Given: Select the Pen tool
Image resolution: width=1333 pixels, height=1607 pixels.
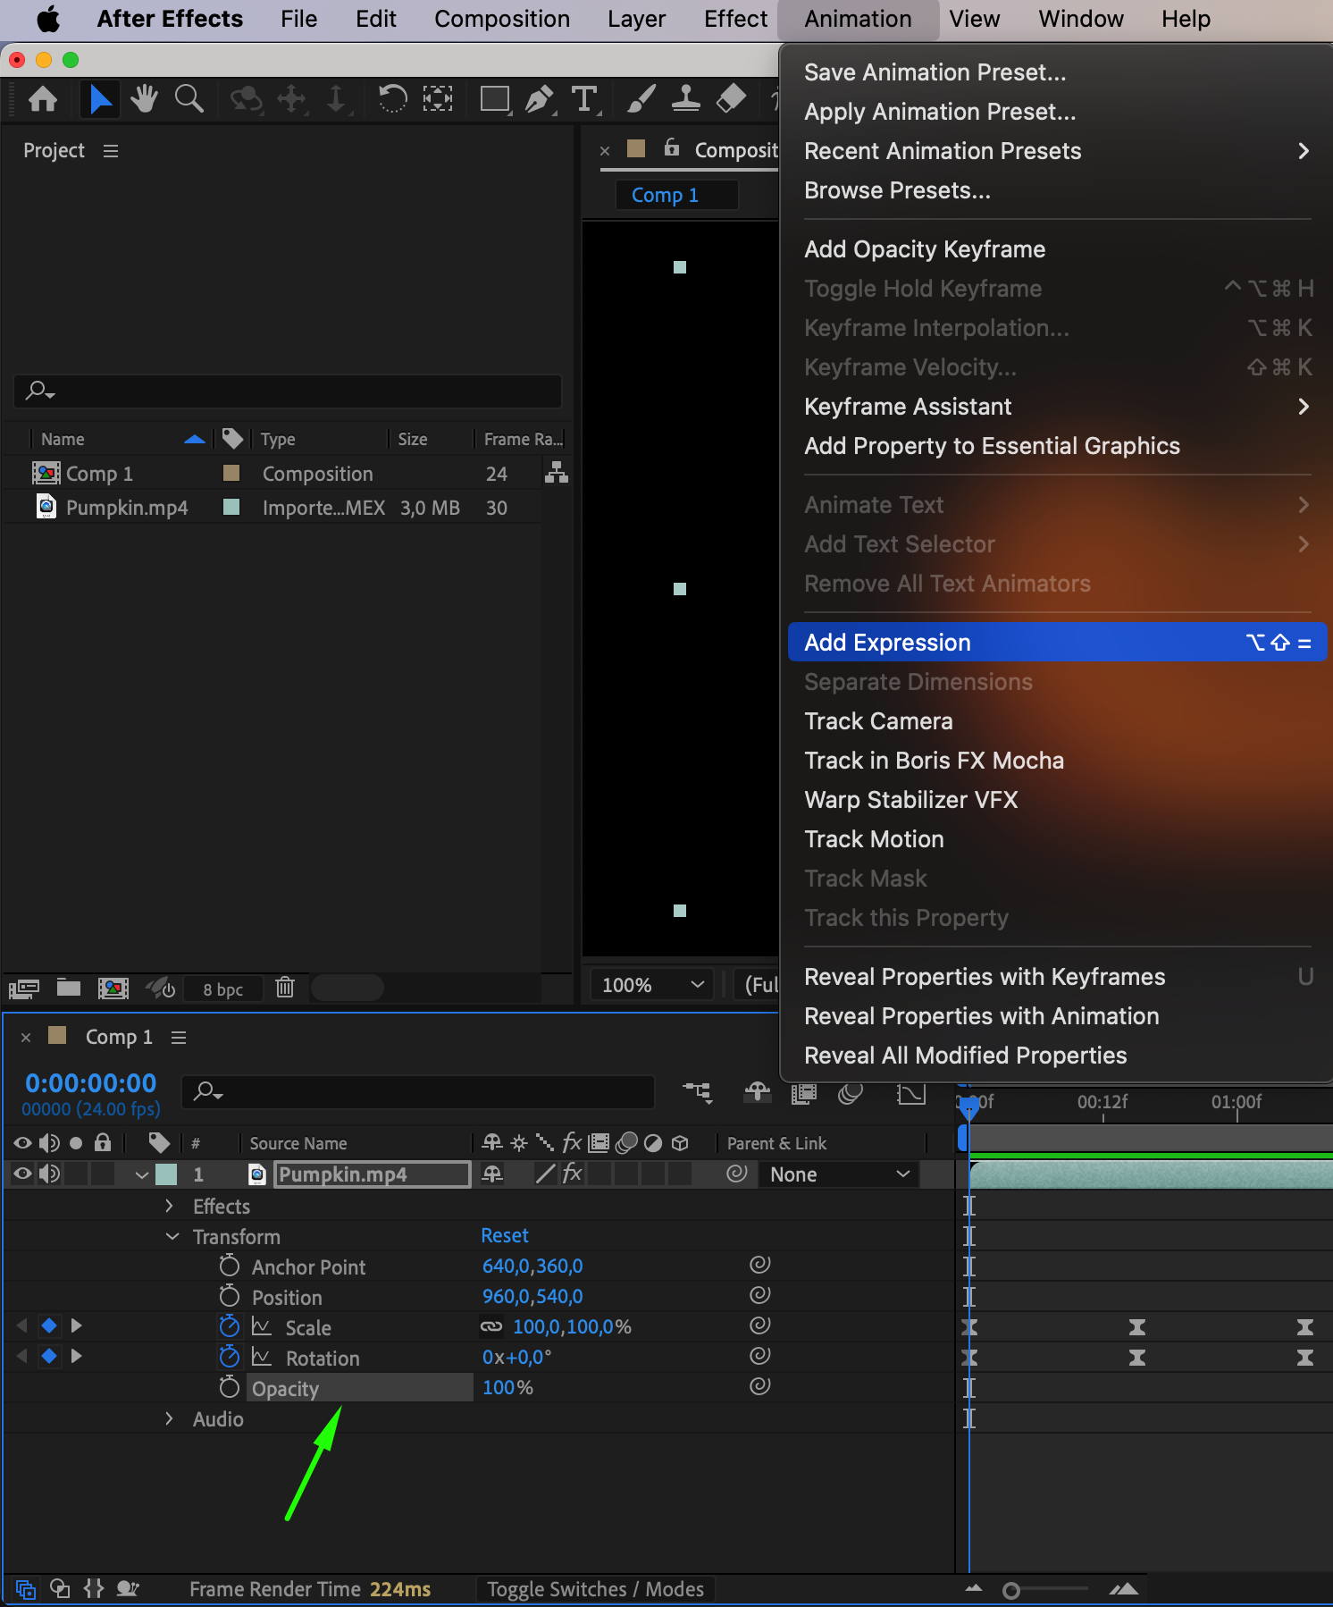Looking at the screenshot, I should pyautogui.click(x=539, y=98).
